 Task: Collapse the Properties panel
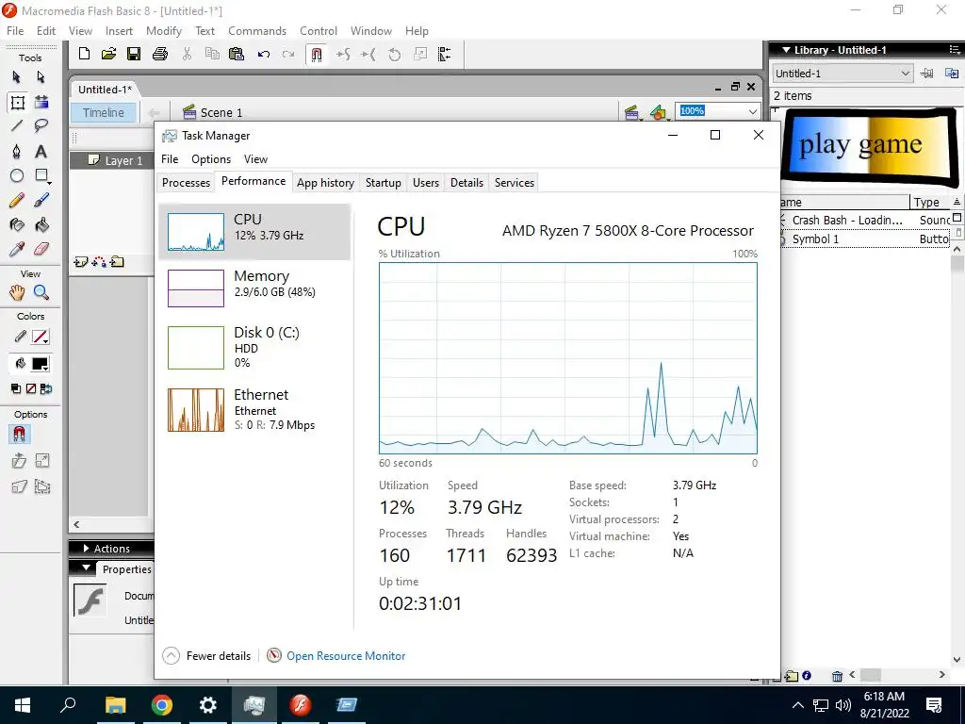click(86, 568)
